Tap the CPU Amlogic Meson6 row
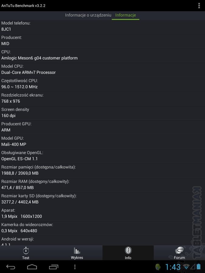Image resolution: width=205 pixels, height=273 pixels. [x=103, y=55]
